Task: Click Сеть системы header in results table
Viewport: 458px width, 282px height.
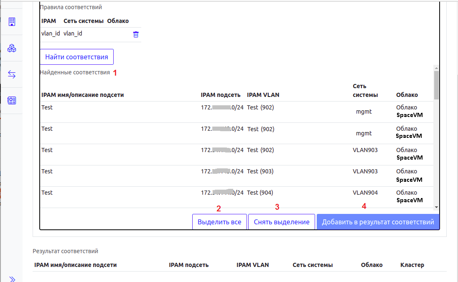Action: coord(313,265)
